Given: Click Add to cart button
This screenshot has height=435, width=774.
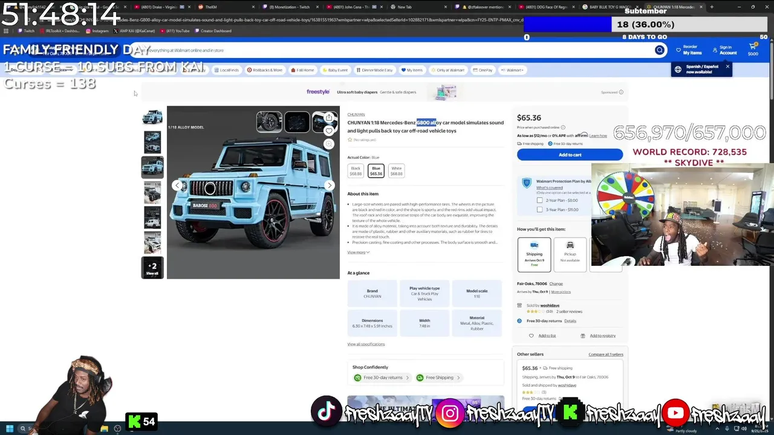Looking at the screenshot, I should tap(570, 155).
